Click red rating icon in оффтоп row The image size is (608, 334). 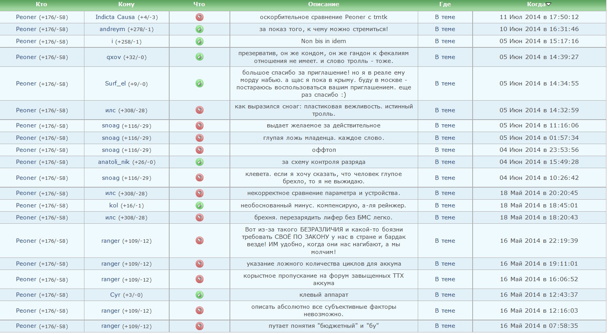[200, 150]
